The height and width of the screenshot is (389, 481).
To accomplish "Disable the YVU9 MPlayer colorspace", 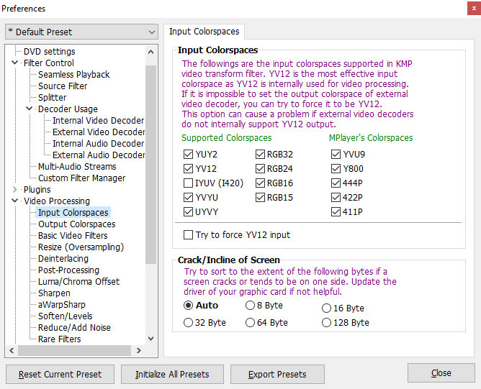I will click(336, 153).
